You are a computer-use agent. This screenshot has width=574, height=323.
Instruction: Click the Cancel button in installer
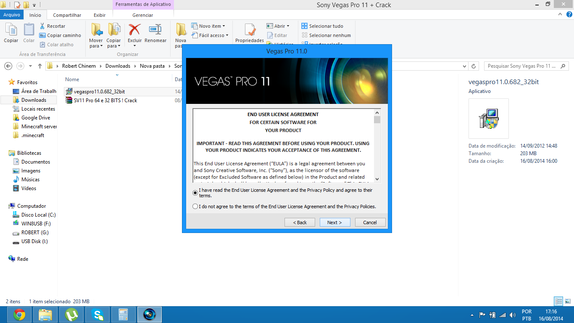(370, 222)
